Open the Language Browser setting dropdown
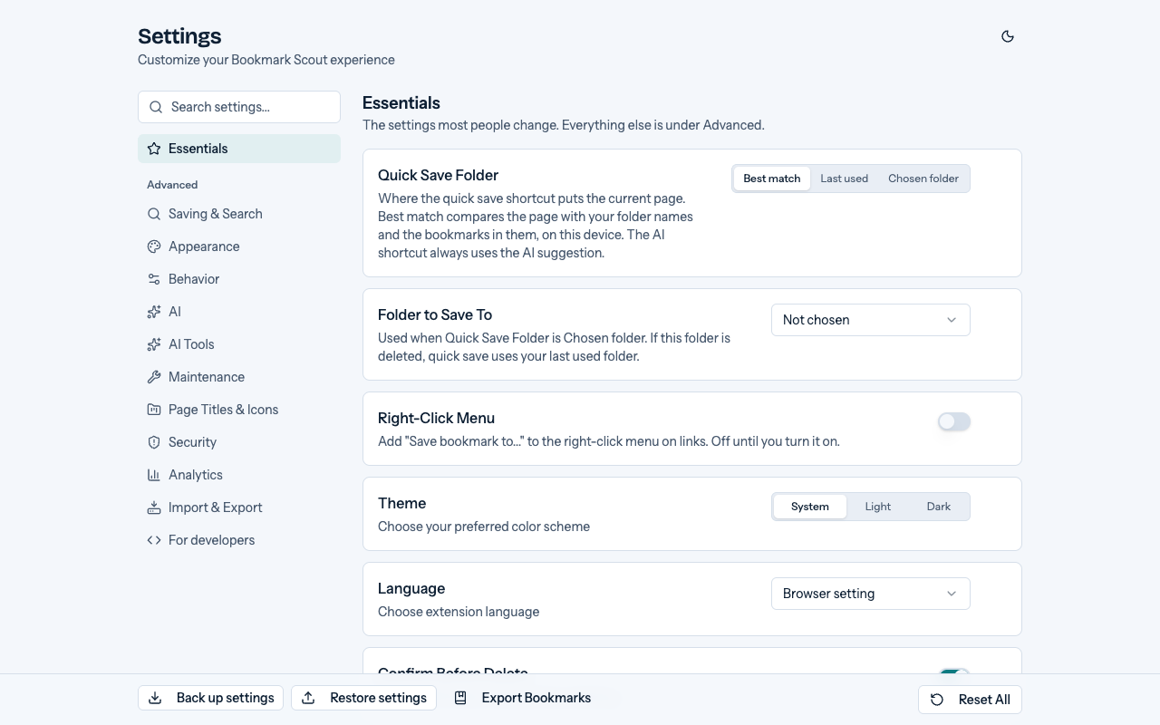Screen dimensions: 1160x725 pos(871,594)
